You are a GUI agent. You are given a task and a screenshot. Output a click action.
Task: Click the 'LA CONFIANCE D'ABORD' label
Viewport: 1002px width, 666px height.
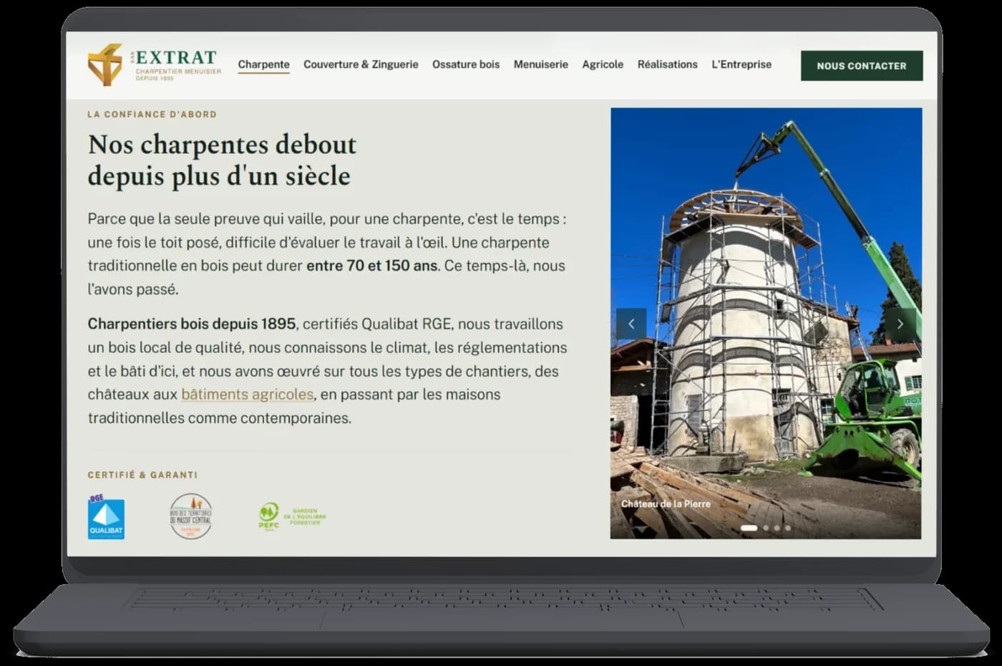pos(152,114)
